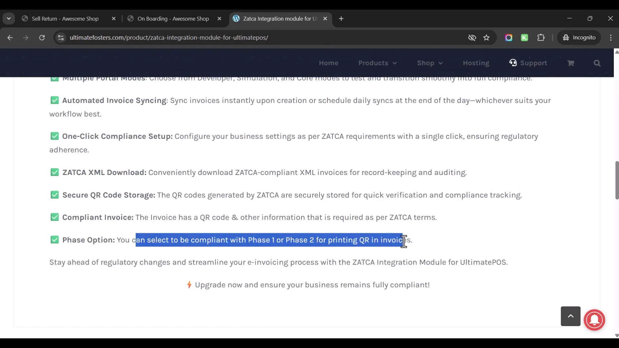The height and width of the screenshot is (348, 619).
Task: Expand the Products dropdown menu
Action: pos(378,63)
